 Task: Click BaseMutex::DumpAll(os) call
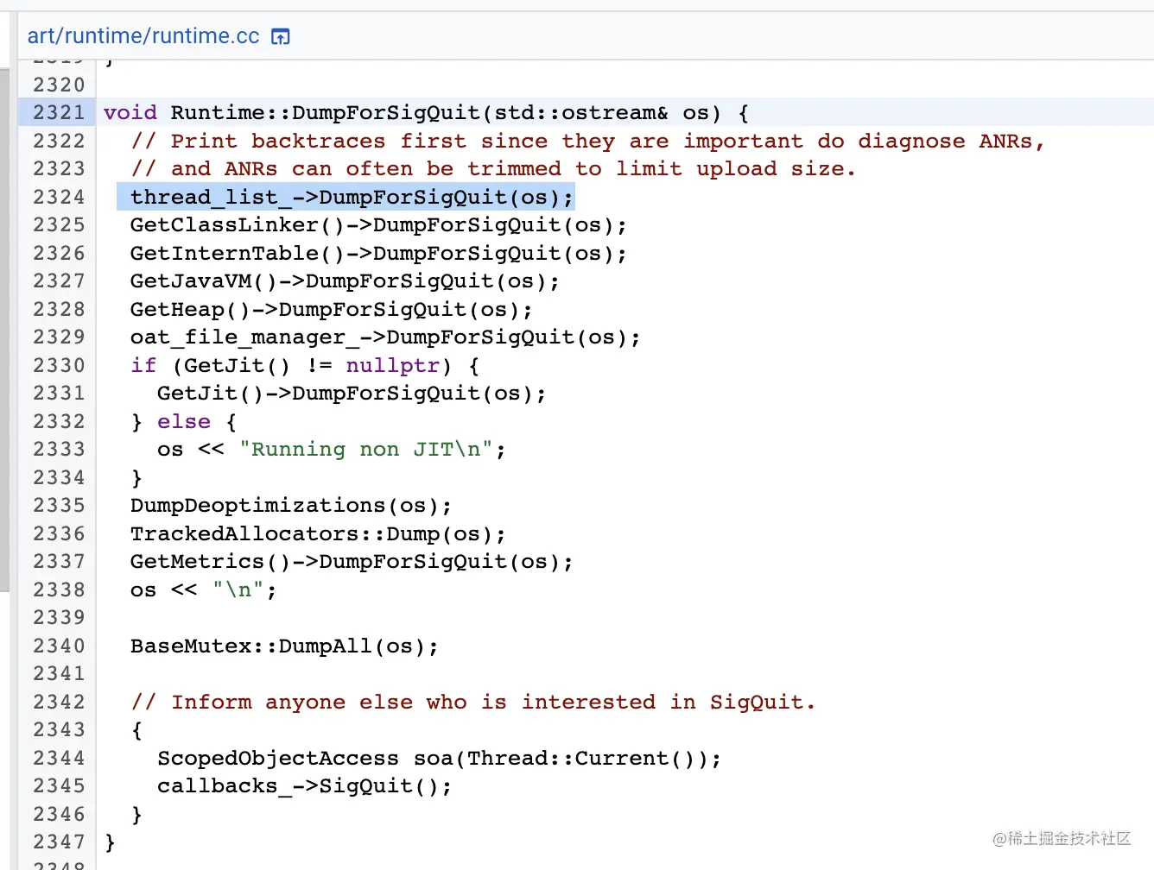(x=284, y=646)
